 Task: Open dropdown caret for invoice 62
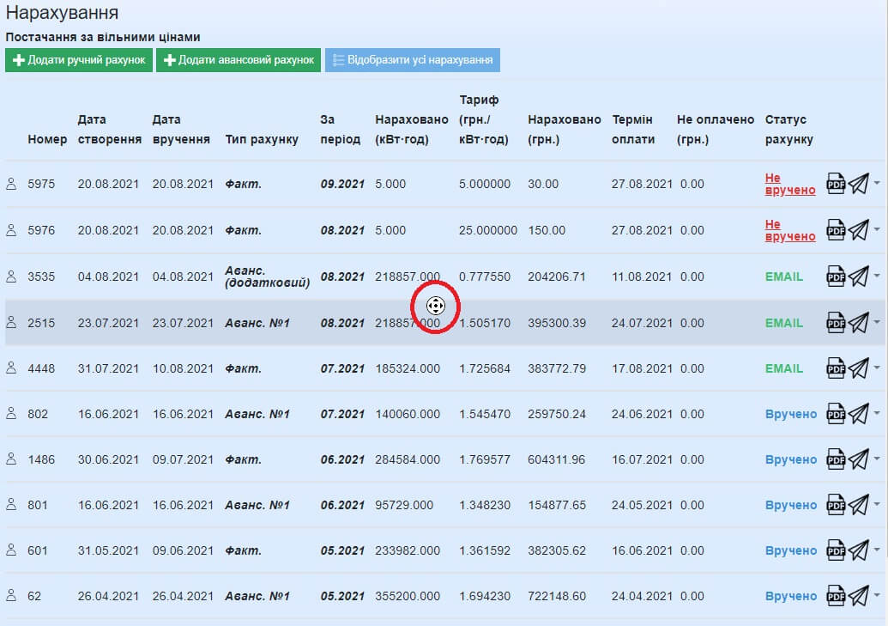(877, 596)
